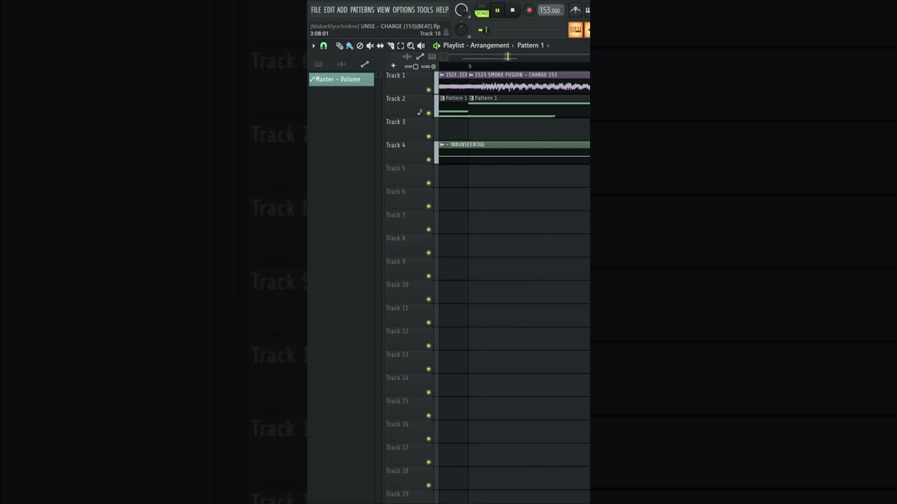Viewport: 897px width, 504px height.
Task: Expand the arrow after Pattern 1
Action: [x=548, y=45]
